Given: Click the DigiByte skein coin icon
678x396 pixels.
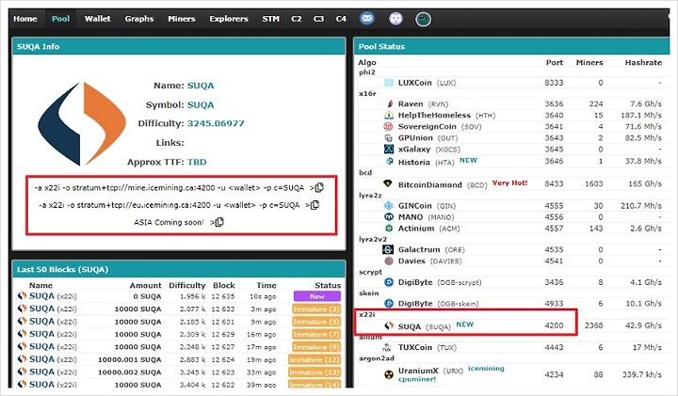Looking at the screenshot, I should coord(389,303).
